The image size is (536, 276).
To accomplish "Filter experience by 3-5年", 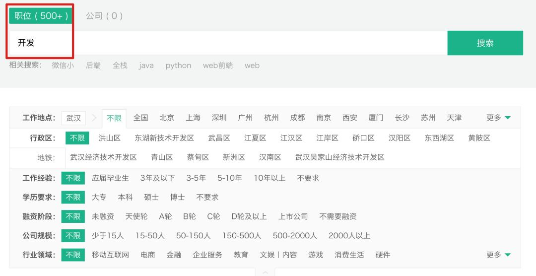I will point(196,178).
